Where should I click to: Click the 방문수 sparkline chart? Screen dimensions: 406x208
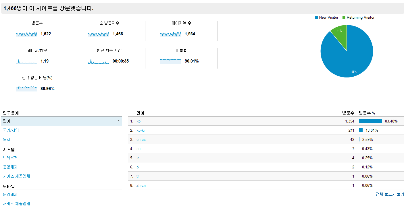pos(26,34)
